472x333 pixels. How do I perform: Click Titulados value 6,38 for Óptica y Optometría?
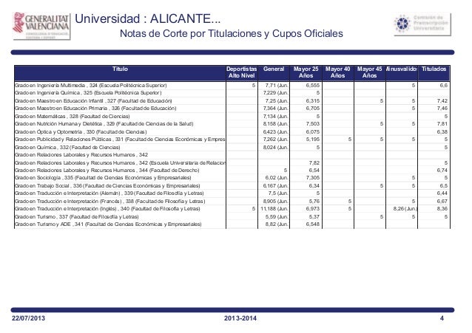442,131
